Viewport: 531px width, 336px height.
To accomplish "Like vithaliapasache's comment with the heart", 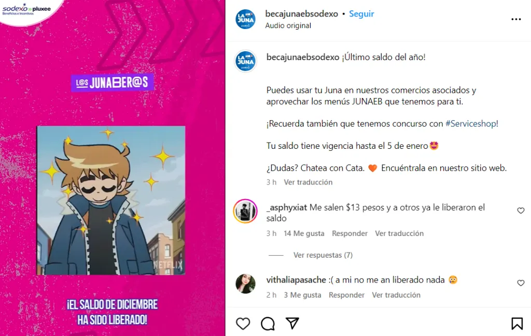I will click(521, 283).
